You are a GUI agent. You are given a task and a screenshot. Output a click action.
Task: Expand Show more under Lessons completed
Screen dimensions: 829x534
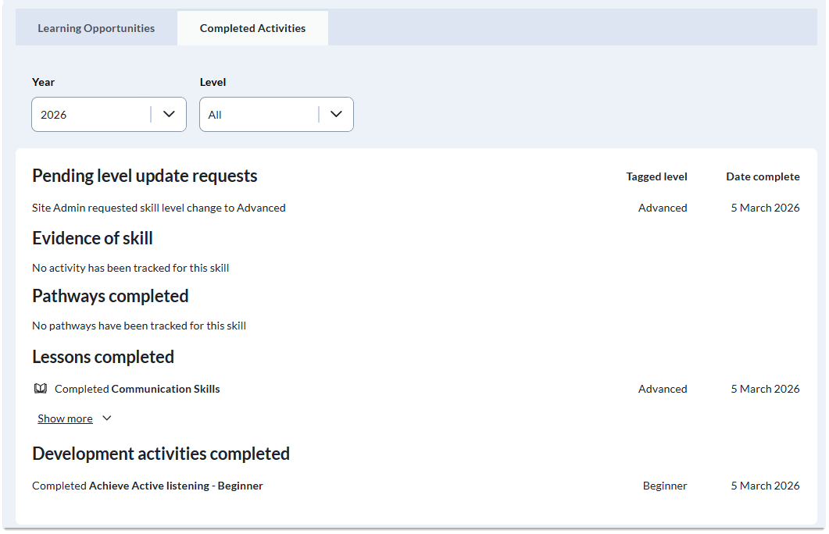(66, 419)
